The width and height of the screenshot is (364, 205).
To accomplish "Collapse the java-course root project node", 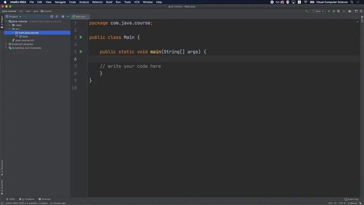I will pyautogui.click(x=6, y=22).
